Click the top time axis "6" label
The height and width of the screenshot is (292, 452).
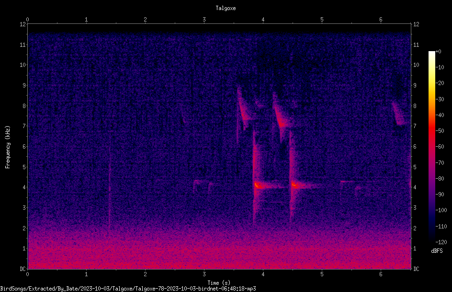[x=381, y=20]
